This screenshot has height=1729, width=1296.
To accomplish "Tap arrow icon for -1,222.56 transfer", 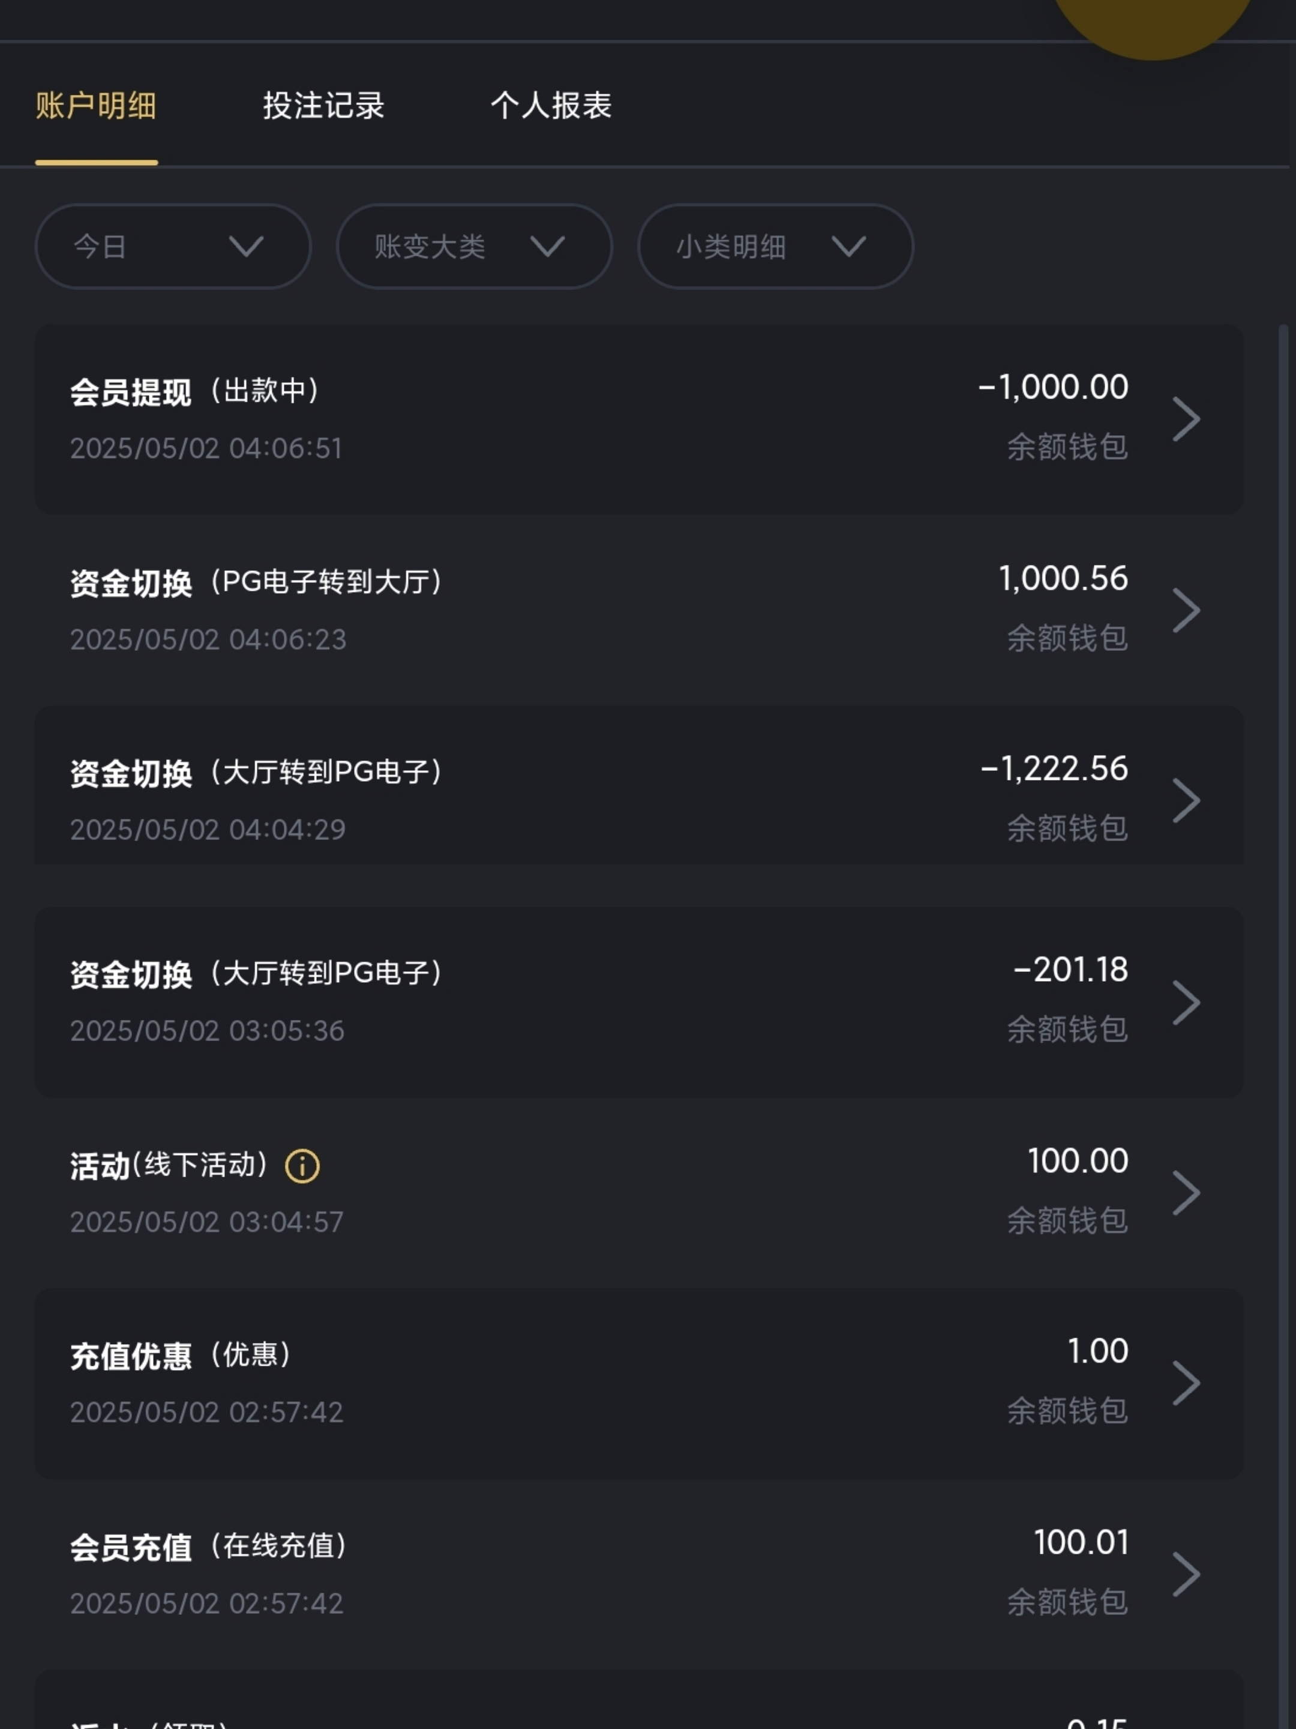I will click(1186, 800).
